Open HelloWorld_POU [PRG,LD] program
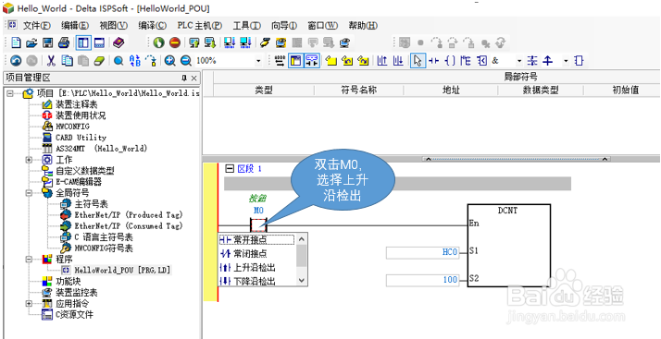This screenshot has width=661, height=339. click(x=123, y=270)
